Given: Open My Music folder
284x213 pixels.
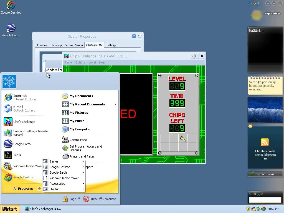Looking at the screenshot, I should (73, 121).
